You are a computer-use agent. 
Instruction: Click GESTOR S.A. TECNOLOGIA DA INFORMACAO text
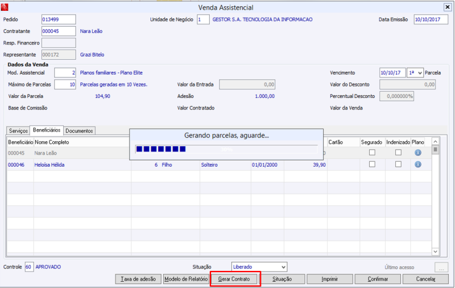[262, 19]
